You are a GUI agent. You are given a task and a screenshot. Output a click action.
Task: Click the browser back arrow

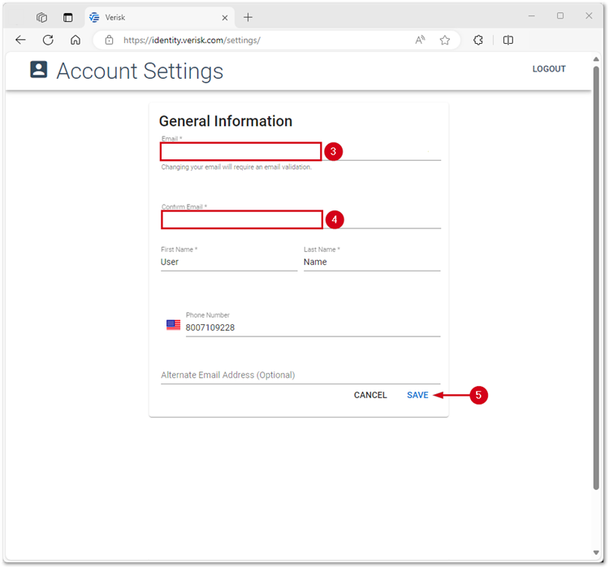[21, 40]
